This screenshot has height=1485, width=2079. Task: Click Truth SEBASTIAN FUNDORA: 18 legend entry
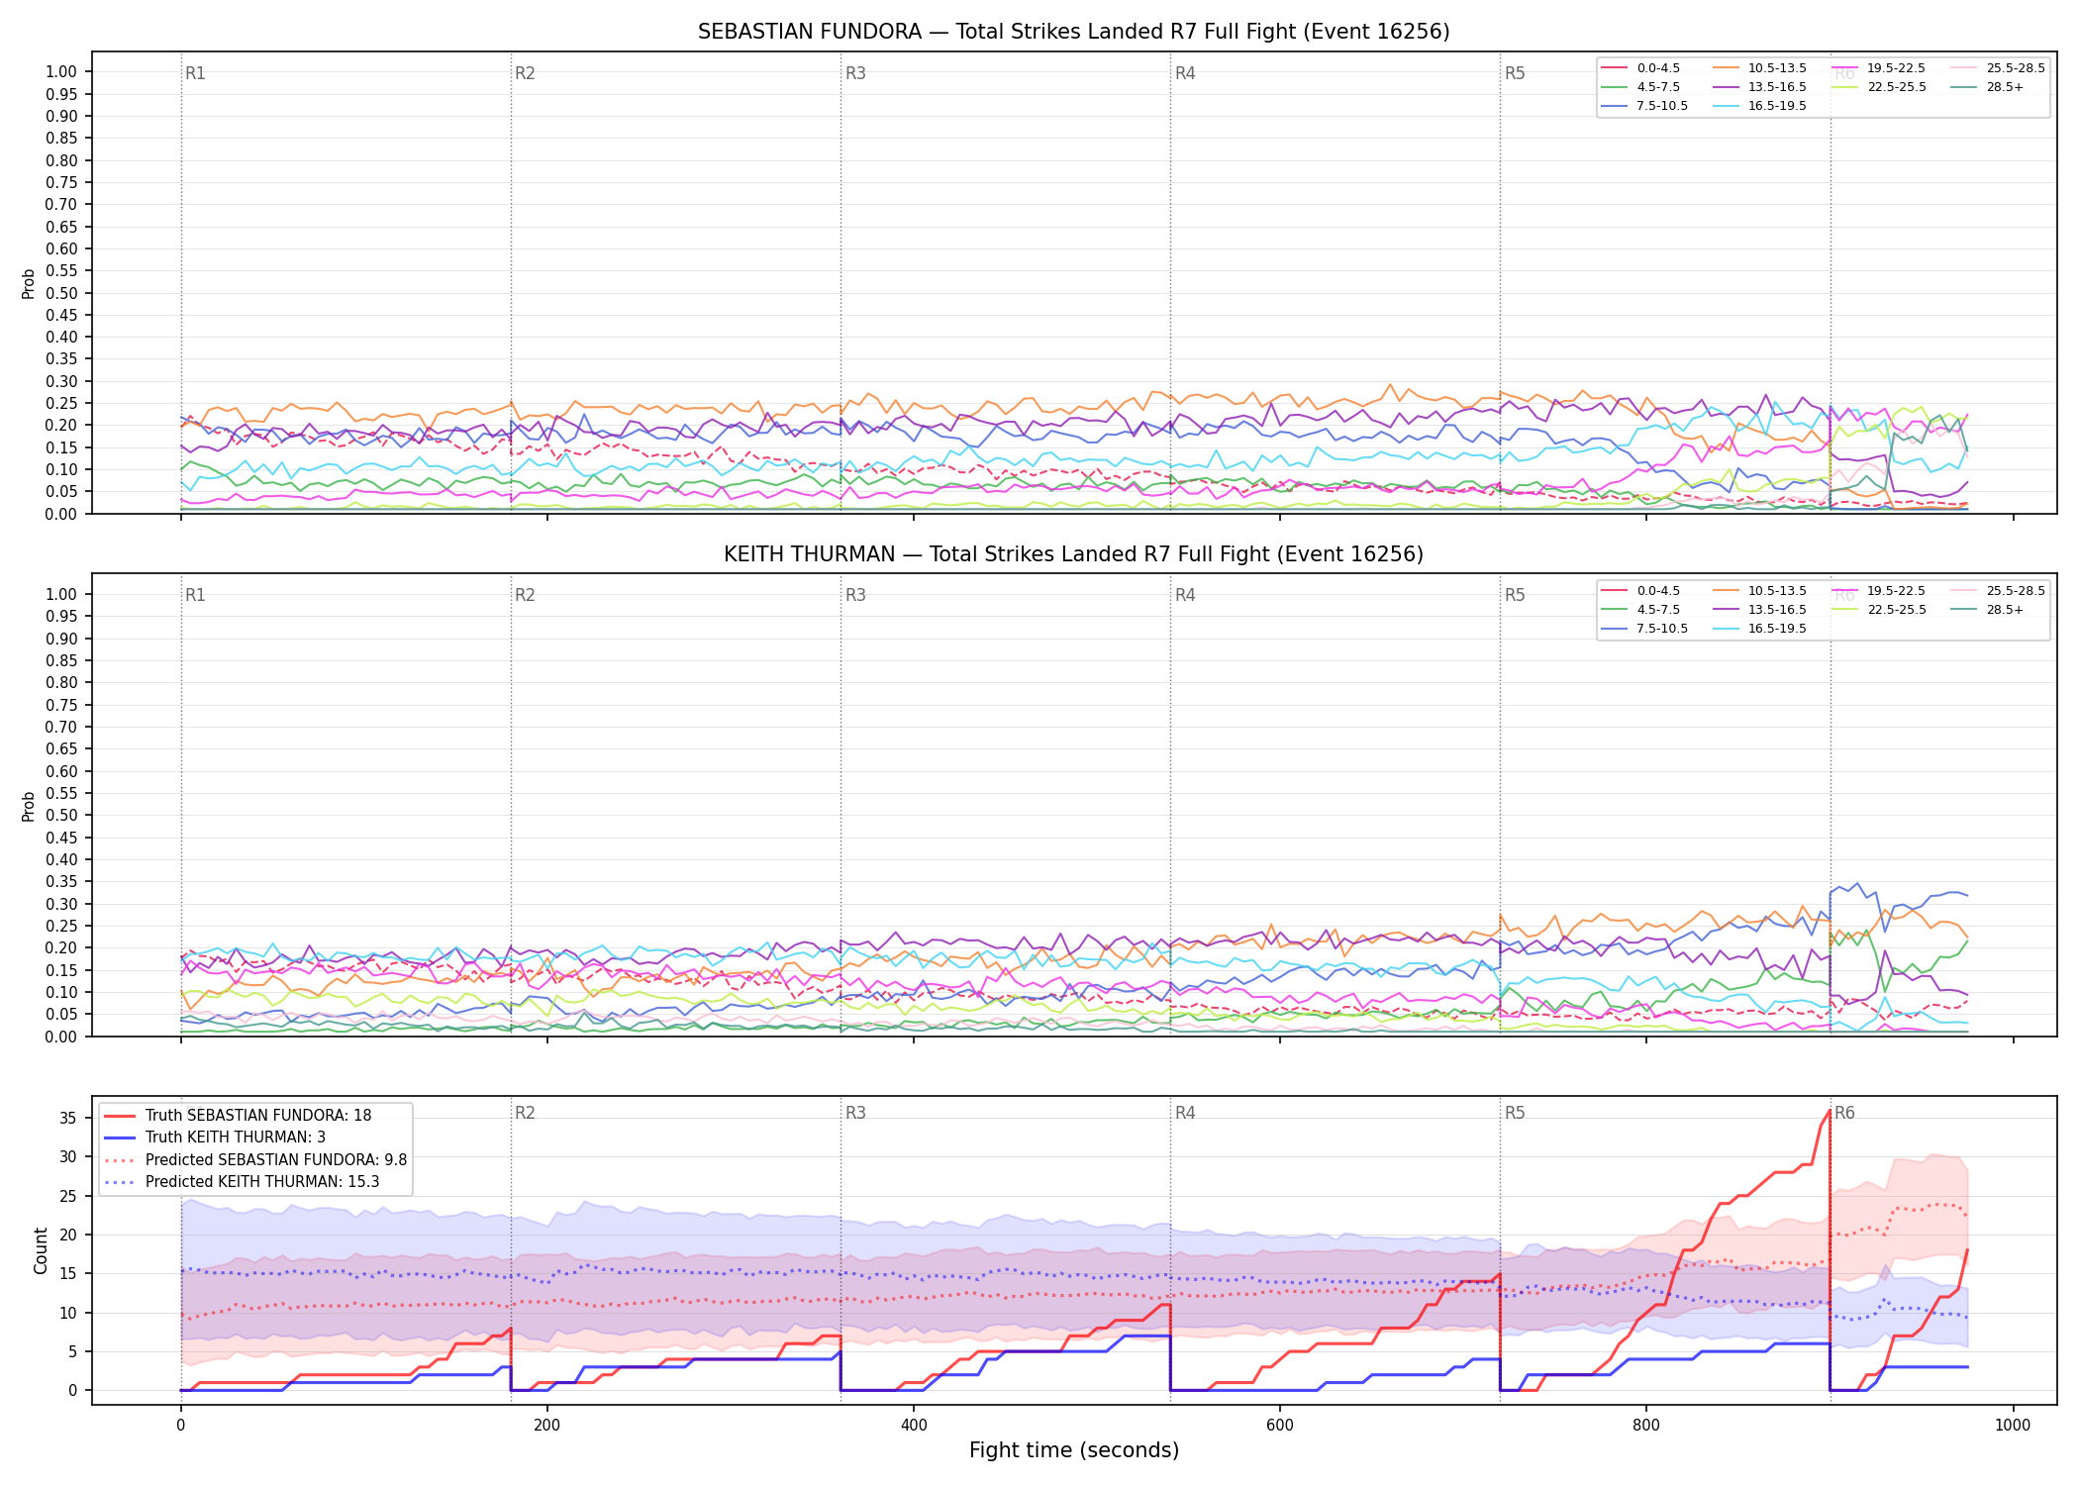(238, 1116)
